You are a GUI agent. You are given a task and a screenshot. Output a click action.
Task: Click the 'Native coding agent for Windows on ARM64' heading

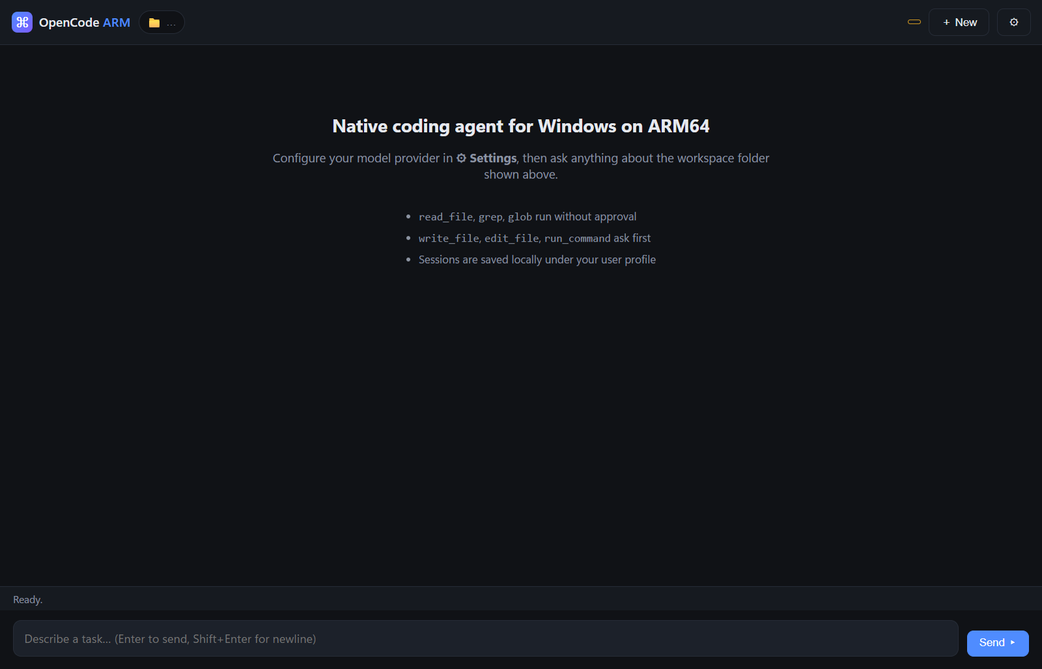[521, 126]
